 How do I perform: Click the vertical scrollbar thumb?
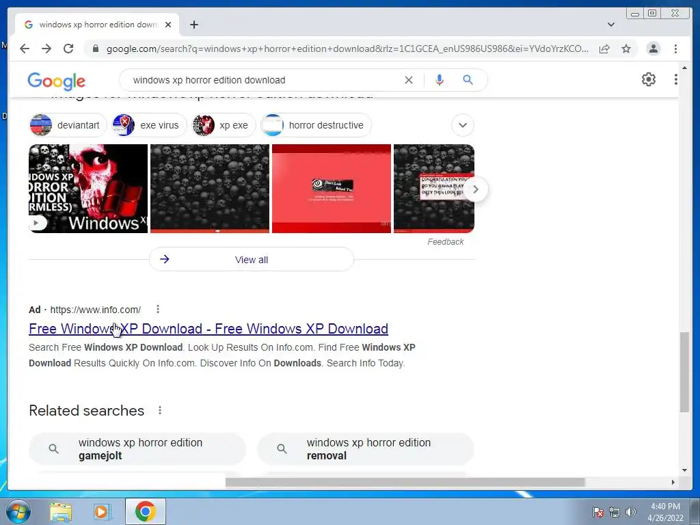point(684,372)
